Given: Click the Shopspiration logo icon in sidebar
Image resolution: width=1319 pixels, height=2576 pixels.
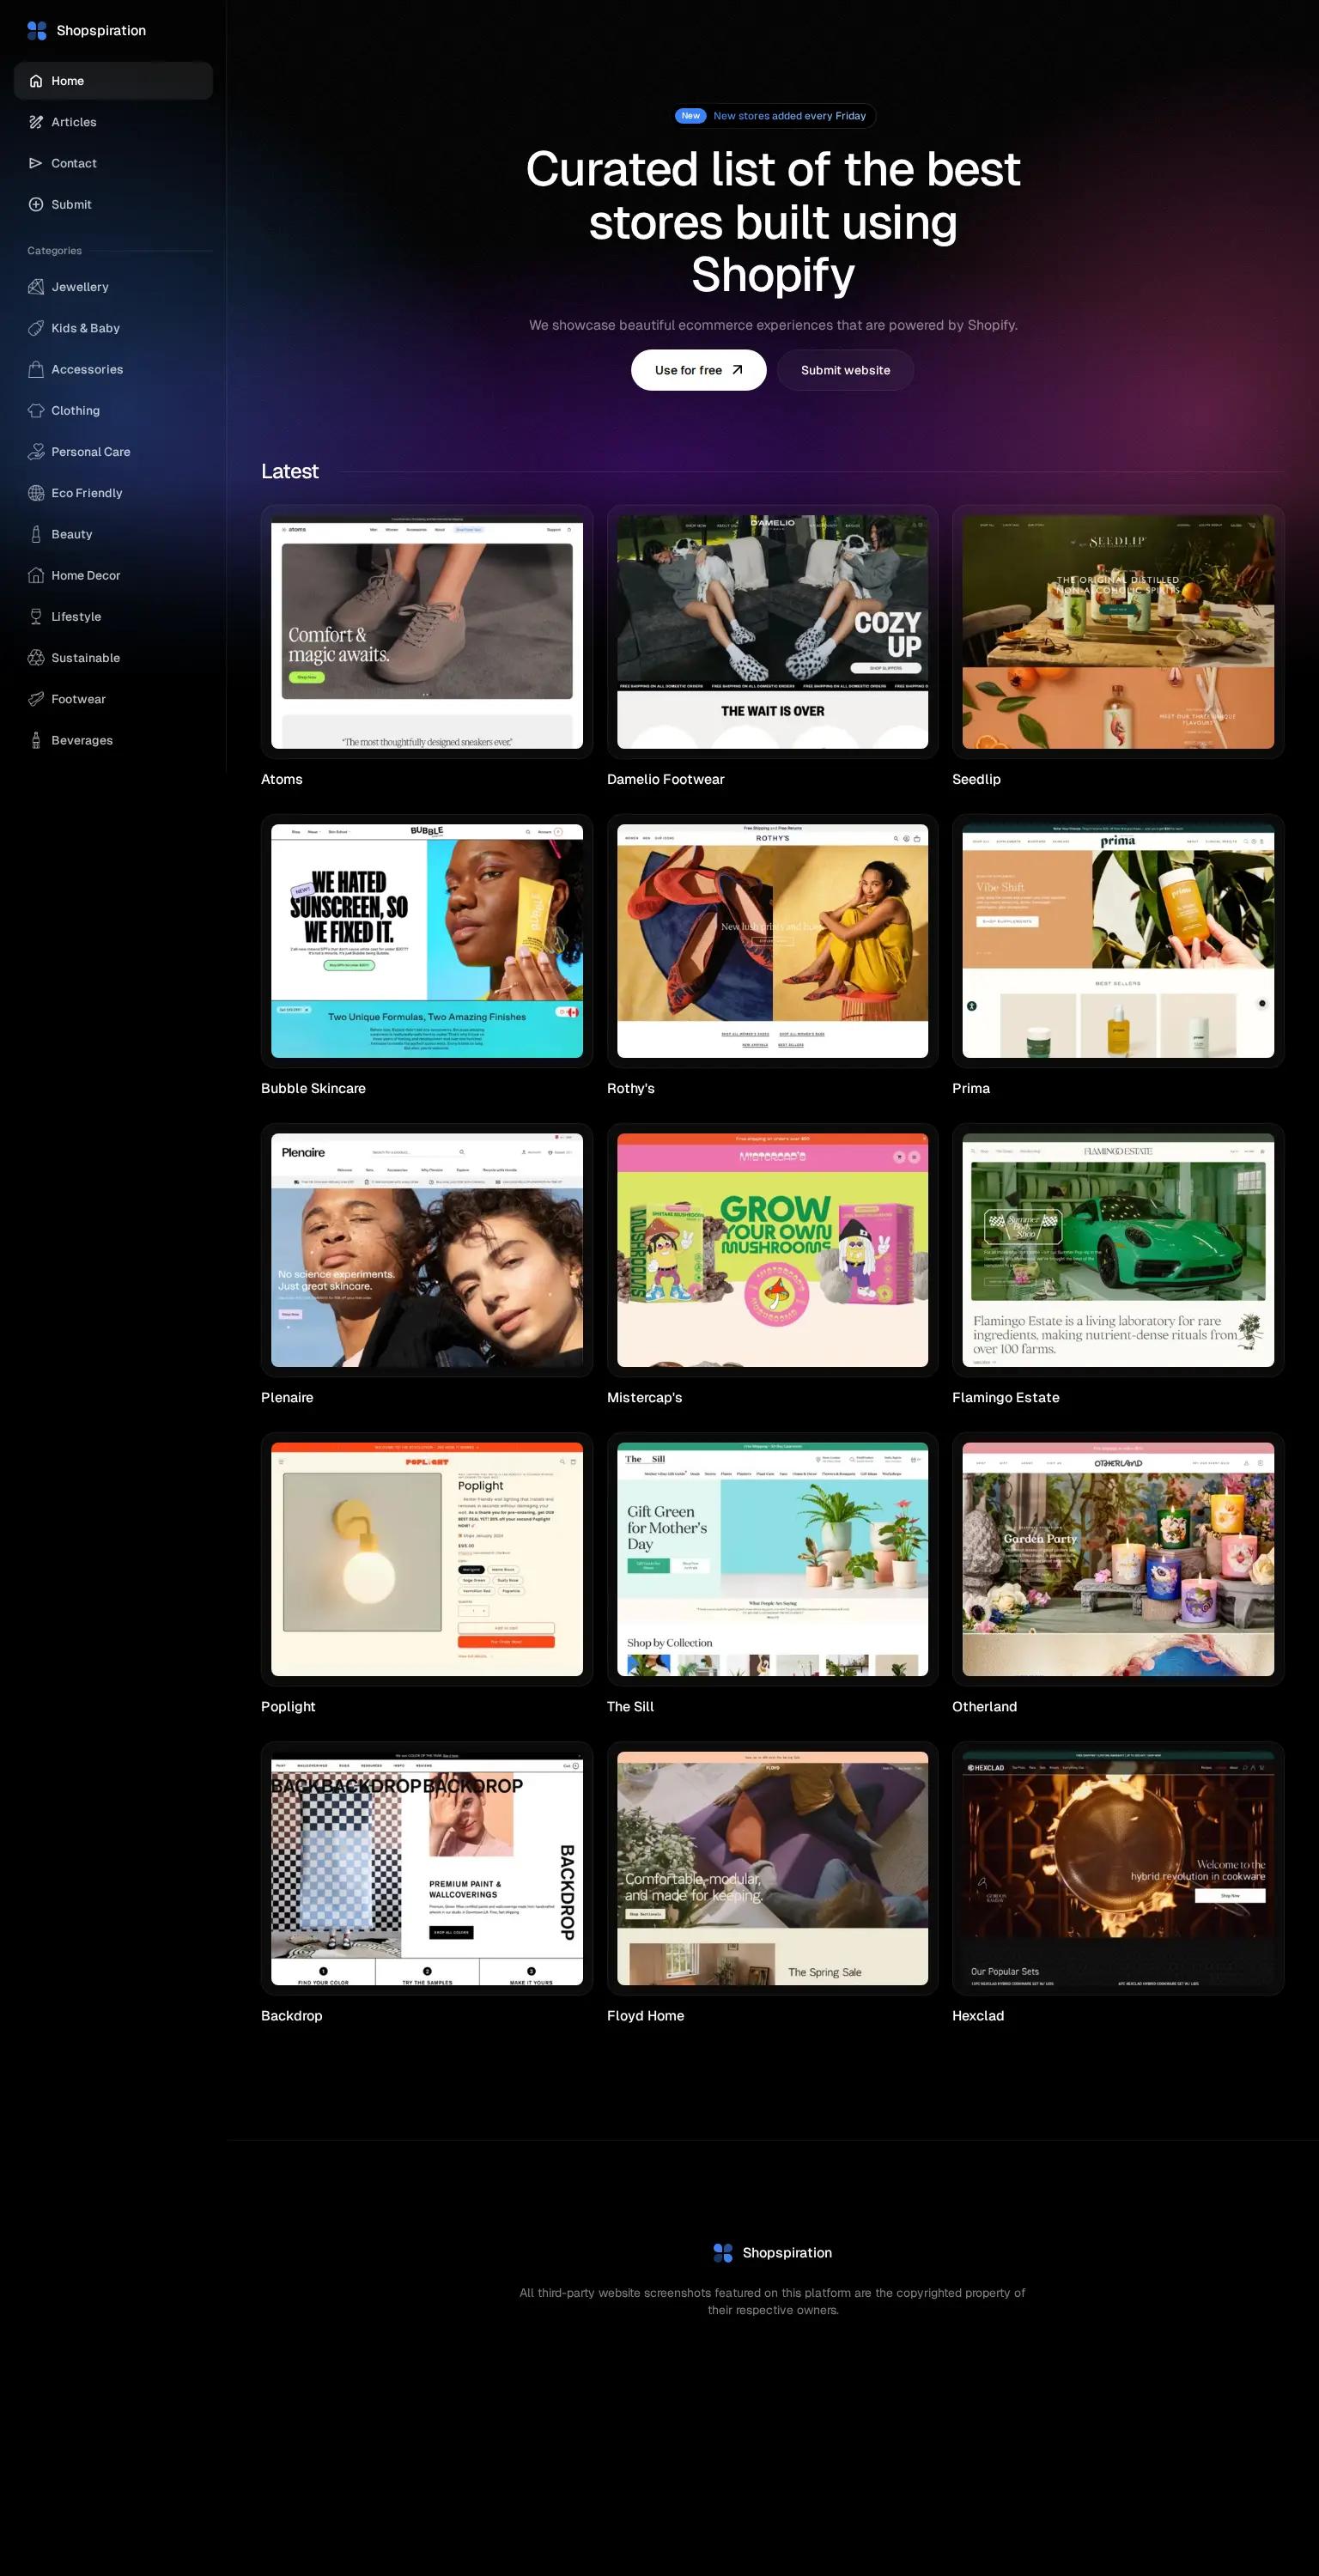Looking at the screenshot, I should 37,31.
